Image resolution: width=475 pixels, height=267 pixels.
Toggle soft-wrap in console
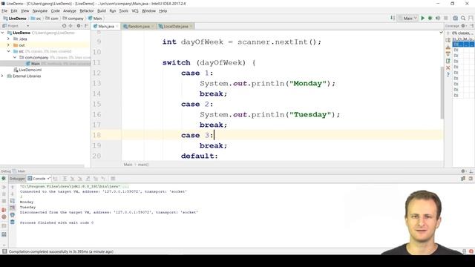click(13, 201)
